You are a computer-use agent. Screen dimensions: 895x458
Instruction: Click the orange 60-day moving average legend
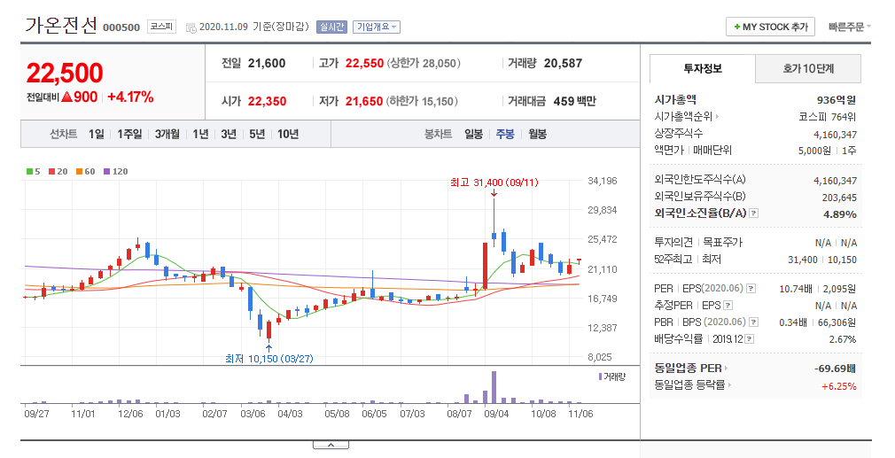86,171
